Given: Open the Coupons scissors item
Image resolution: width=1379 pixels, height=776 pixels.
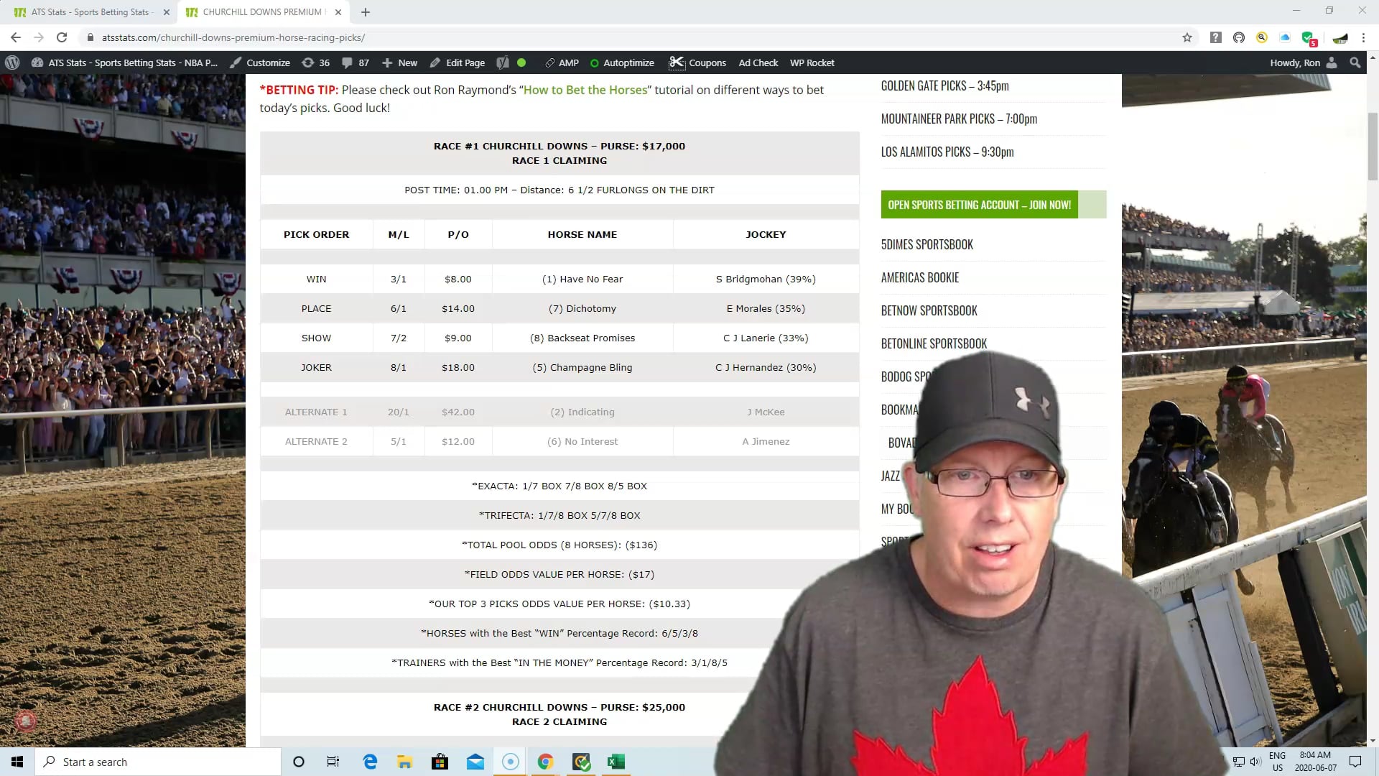Looking at the screenshot, I should 697,63.
